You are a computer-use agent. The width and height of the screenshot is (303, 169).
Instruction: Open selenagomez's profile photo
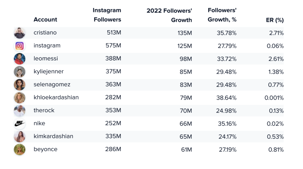pos(20,85)
